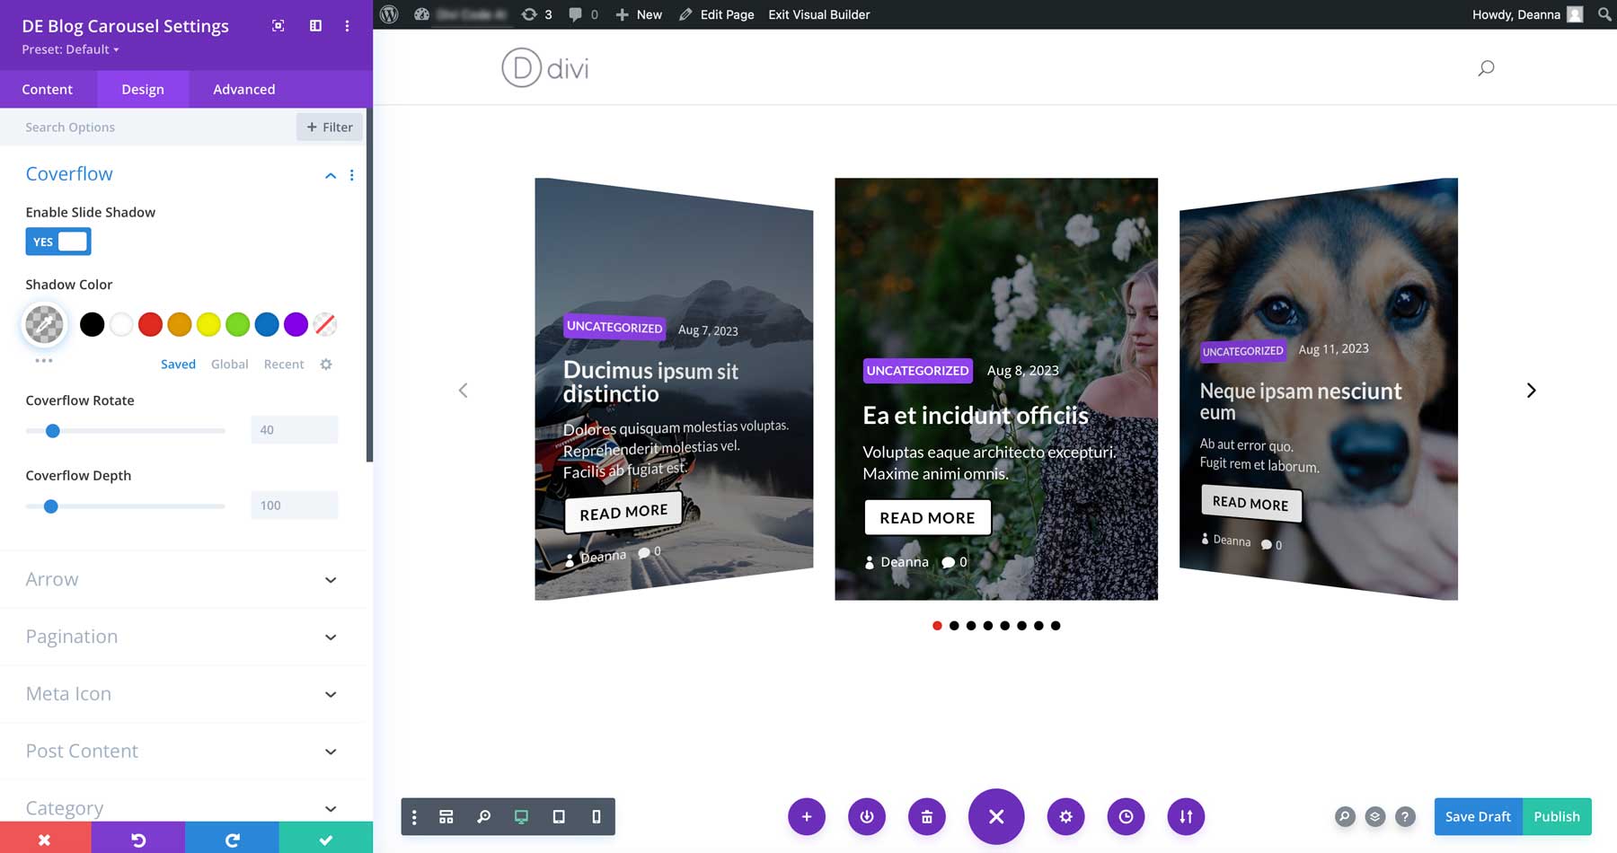Screen dimensions: 1617x853
Task: Save changes with the green check button
Action: click(326, 838)
